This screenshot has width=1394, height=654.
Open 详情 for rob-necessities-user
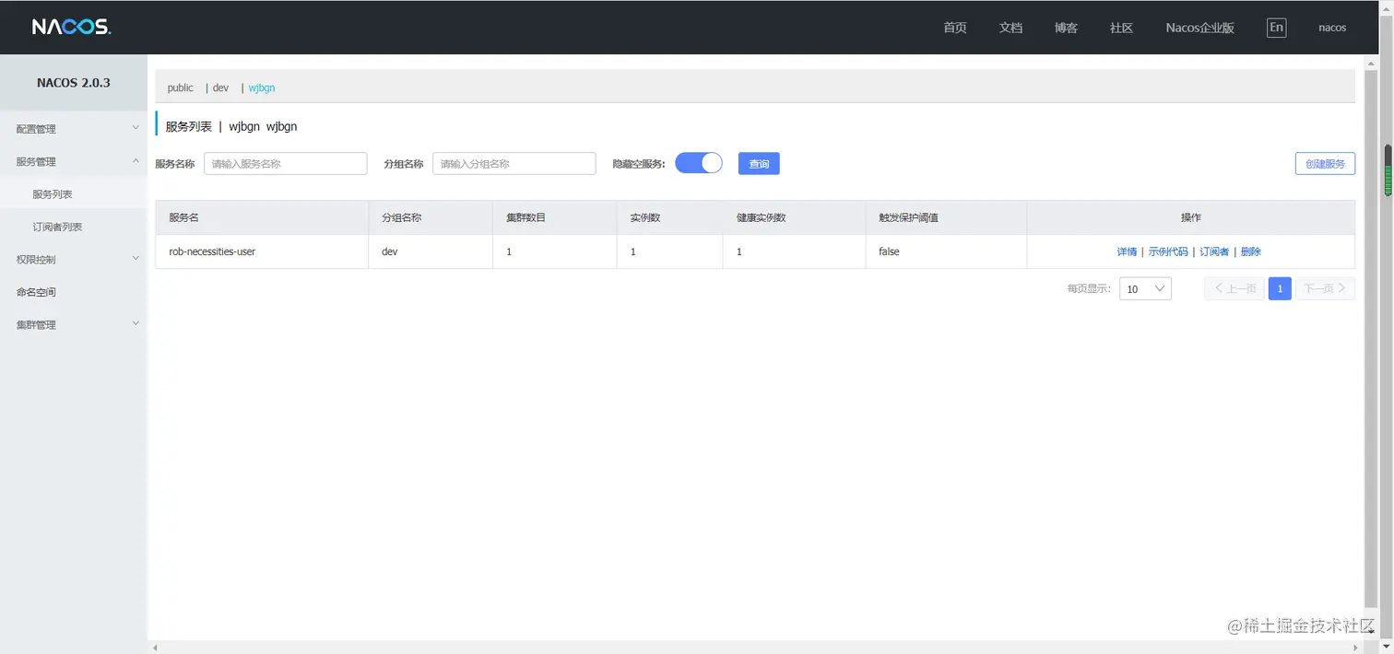tap(1127, 251)
